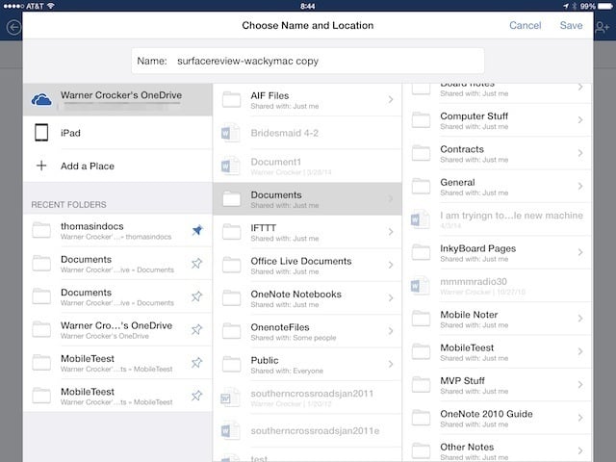Pin the Warner Cro...'s OneDrive recent folder
Screen dimensions: 616x462
(x=197, y=329)
